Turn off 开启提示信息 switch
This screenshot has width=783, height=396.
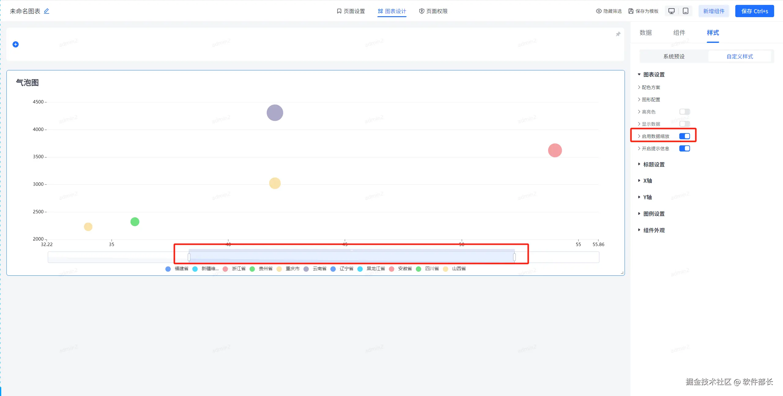(684, 148)
